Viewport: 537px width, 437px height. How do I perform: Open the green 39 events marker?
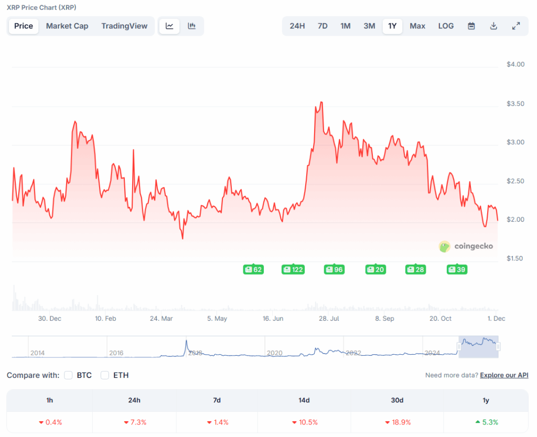pyautogui.click(x=457, y=269)
